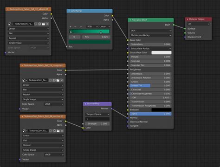220x167 pixels.
Task: Expand the Subsurface Radius dropdown
Action: pyautogui.click(x=150, y=49)
